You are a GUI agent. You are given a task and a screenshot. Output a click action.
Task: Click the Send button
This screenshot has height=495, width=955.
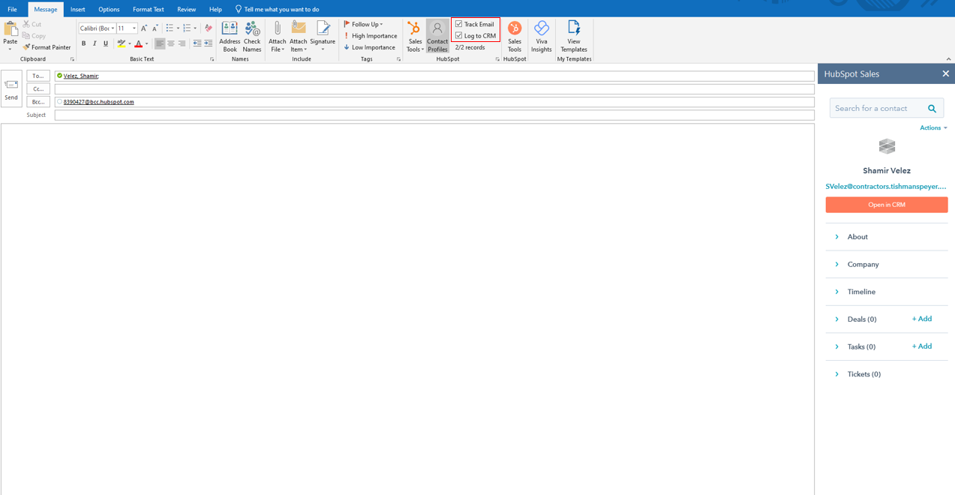pos(11,89)
